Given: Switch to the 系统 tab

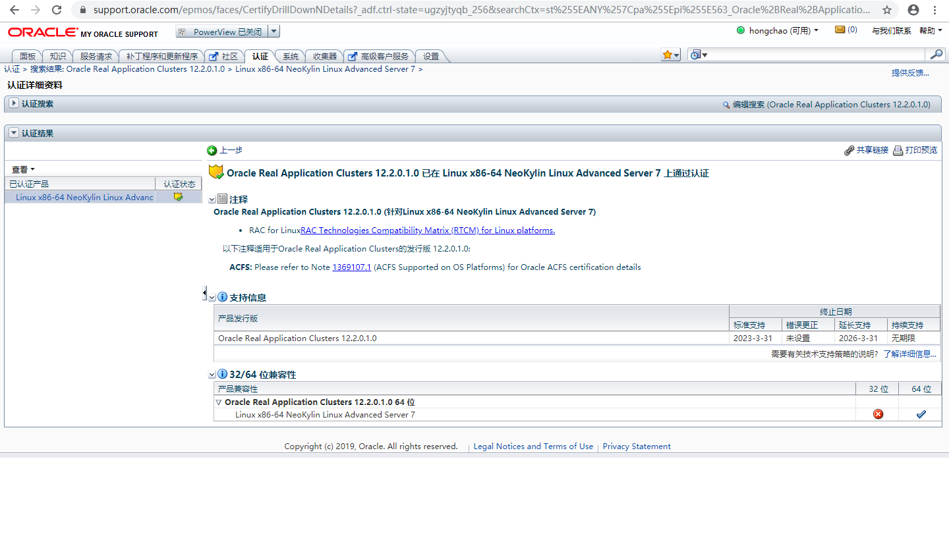Looking at the screenshot, I should tap(291, 57).
